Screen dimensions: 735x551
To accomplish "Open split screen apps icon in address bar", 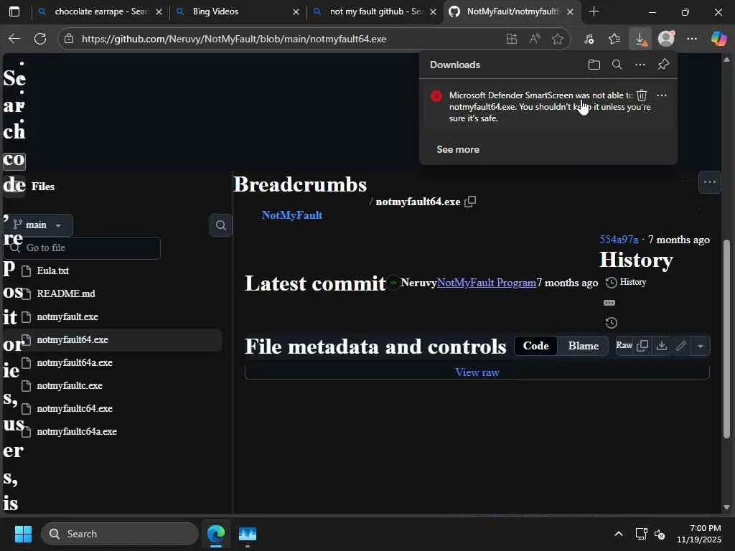I will point(511,39).
